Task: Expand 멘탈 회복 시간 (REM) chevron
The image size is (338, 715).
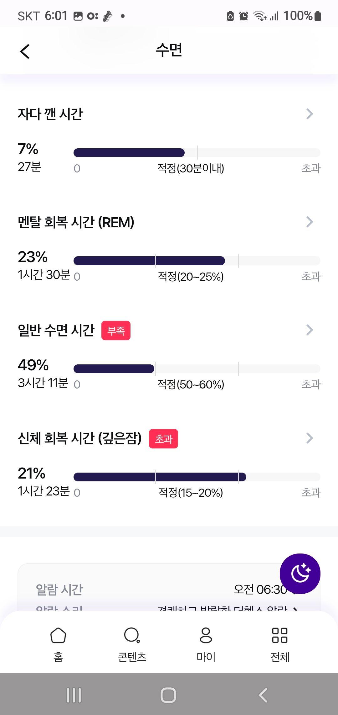Action: click(310, 222)
